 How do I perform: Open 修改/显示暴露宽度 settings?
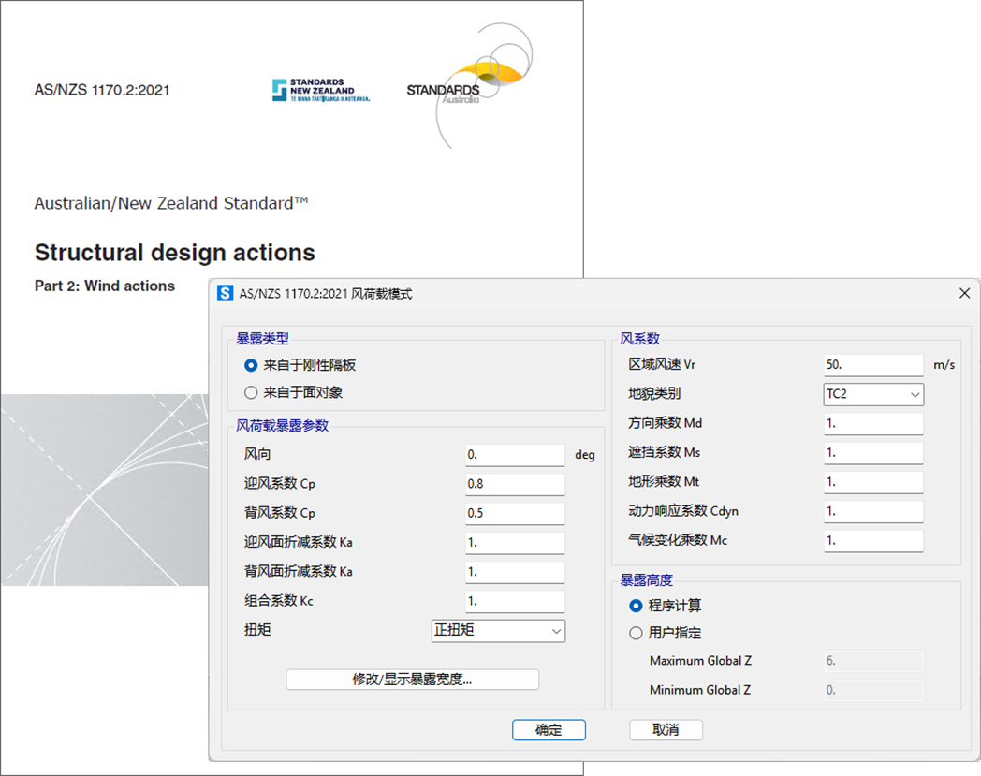point(412,680)
